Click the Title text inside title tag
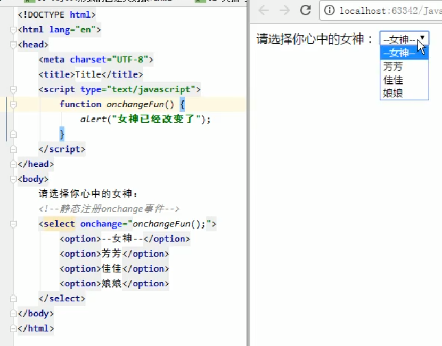Screen dimensions: 442x346 (88, 74)
